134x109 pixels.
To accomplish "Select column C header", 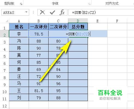I will [58, 21].
